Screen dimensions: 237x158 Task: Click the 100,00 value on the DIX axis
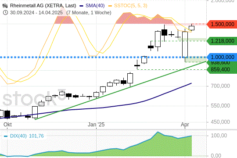click(x=219, y=136)
